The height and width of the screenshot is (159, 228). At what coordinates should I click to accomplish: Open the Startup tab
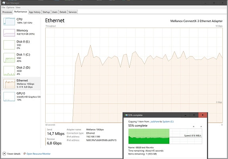coord(46,12)
